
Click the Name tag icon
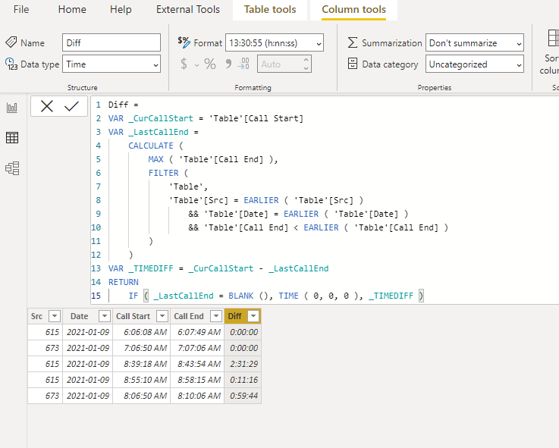(11, 42)
